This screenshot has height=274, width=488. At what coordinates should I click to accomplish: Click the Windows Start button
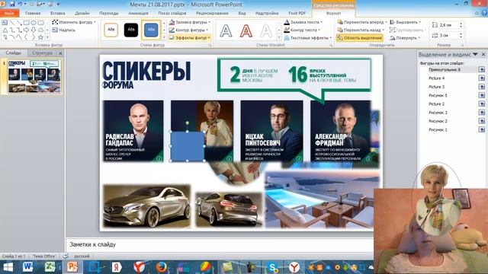point(8,267)
